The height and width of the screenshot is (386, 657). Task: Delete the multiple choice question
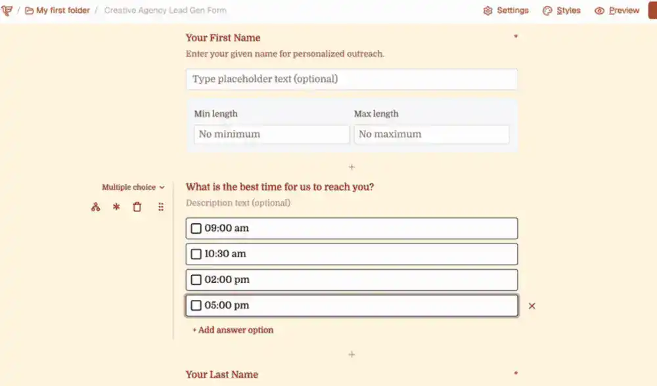pyautogui.click(x=137, y=207)
